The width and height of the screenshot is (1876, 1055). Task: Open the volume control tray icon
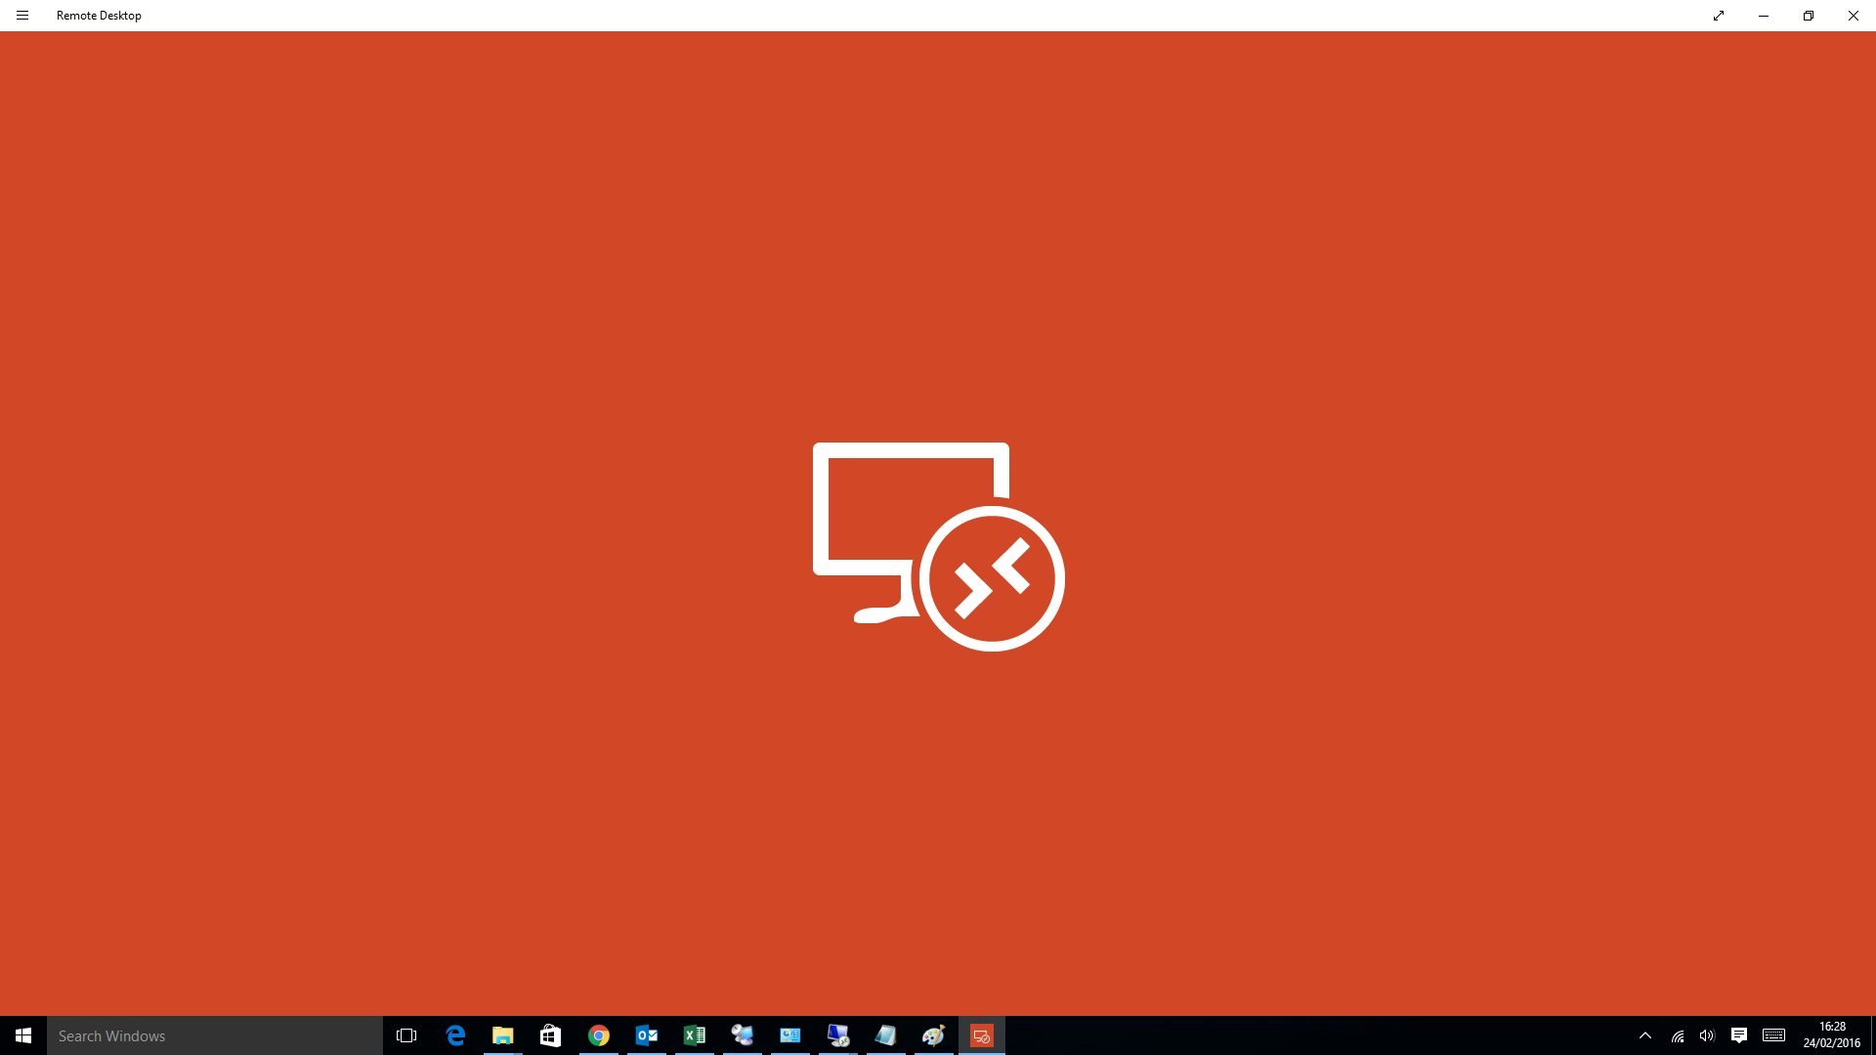tap(1707, 1035)
